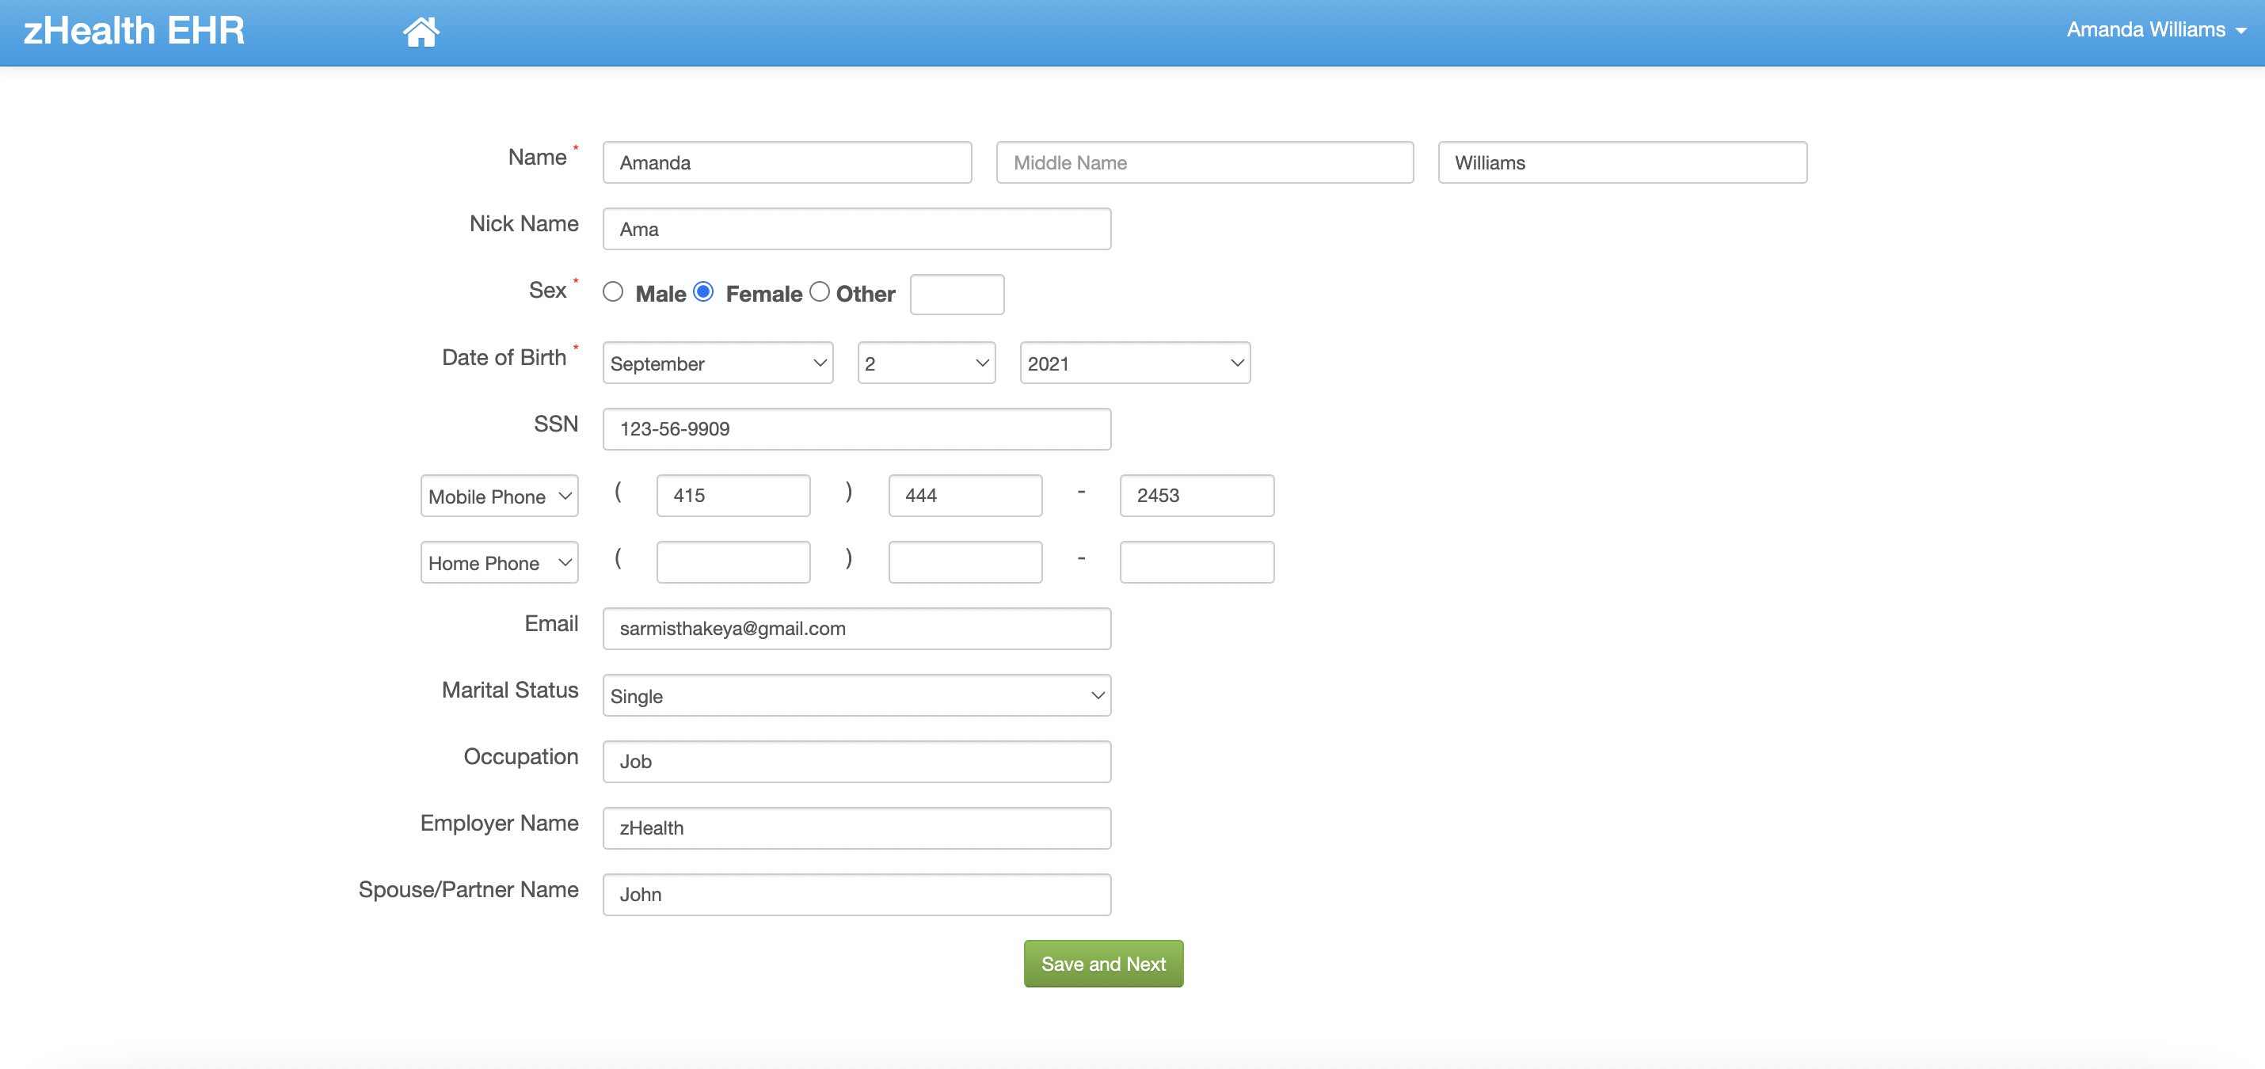The width and height of the screenshot is (2265, 1069).
Task: Open the birth month dropdown showing September
Action: coord(718,363)
